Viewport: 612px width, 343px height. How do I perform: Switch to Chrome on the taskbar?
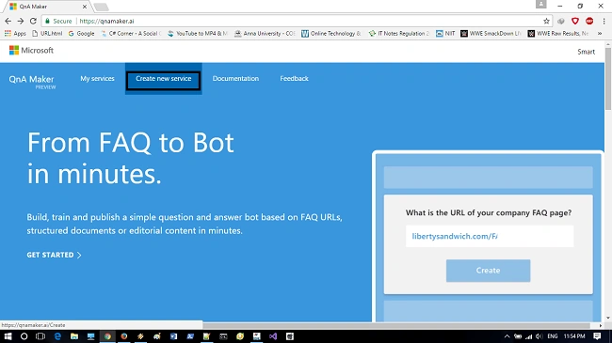107,336
